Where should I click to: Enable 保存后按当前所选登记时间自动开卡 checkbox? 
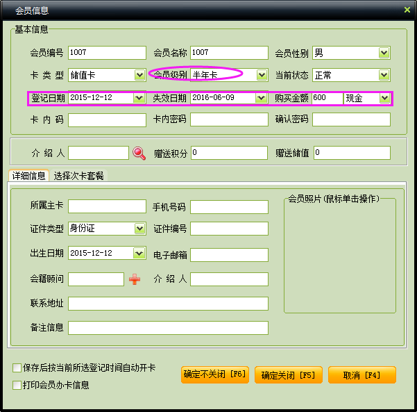17,368
